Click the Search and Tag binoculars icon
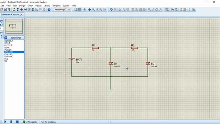This screenshot has width=220, height=124. coord(172,9)
